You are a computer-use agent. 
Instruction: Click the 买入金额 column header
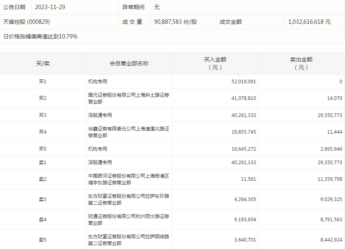click(x=215, y=63)
